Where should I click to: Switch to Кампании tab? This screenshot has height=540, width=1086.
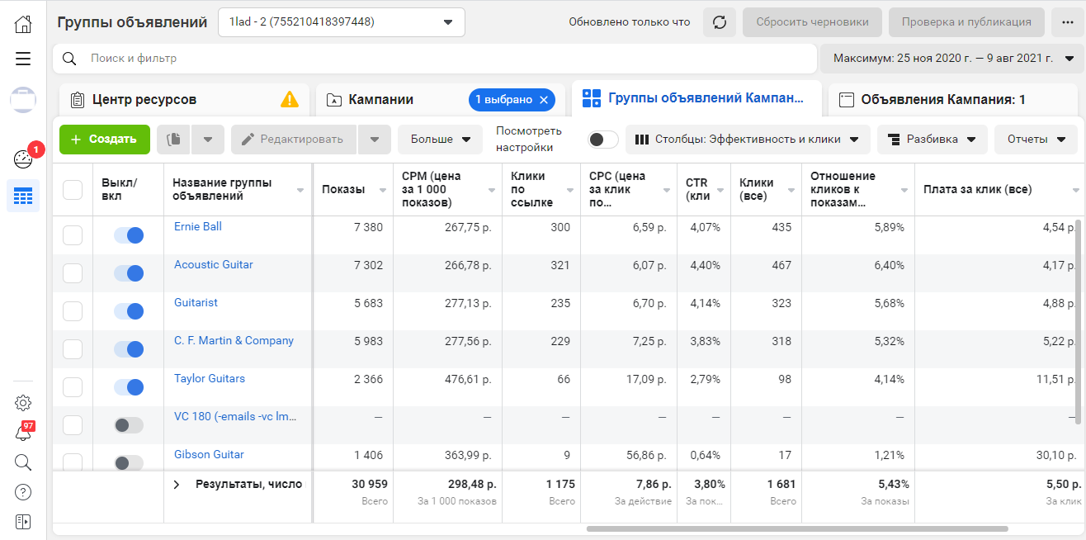coord(440,100)
